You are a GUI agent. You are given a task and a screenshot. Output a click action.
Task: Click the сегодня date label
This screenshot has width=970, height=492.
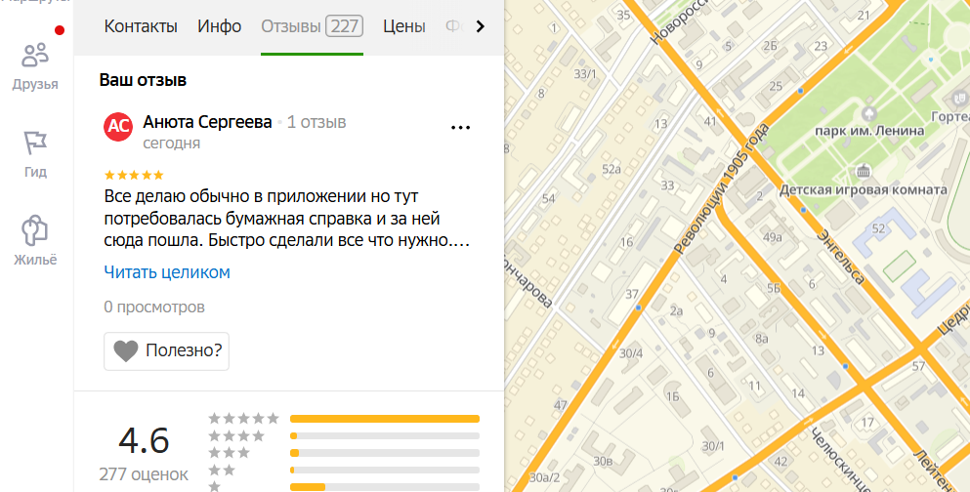pos(171,143)
